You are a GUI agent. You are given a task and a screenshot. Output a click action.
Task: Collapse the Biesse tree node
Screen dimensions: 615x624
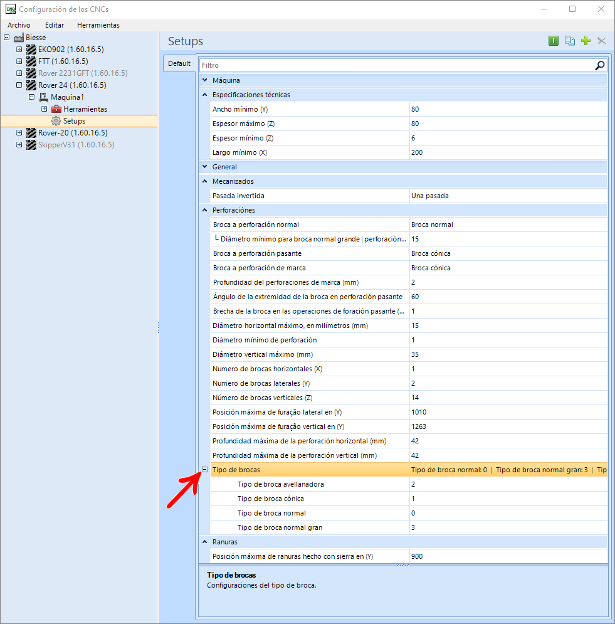click(6, 38)
